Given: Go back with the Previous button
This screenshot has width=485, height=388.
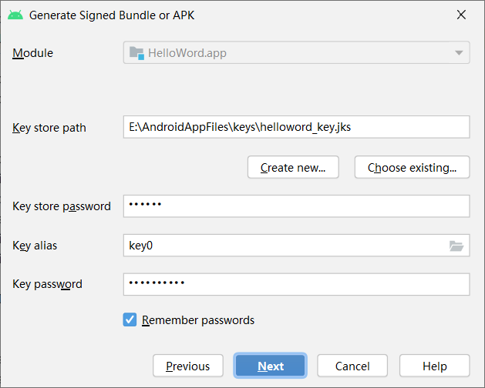Looking at the screenshot, I should click(x=187, y=366).
